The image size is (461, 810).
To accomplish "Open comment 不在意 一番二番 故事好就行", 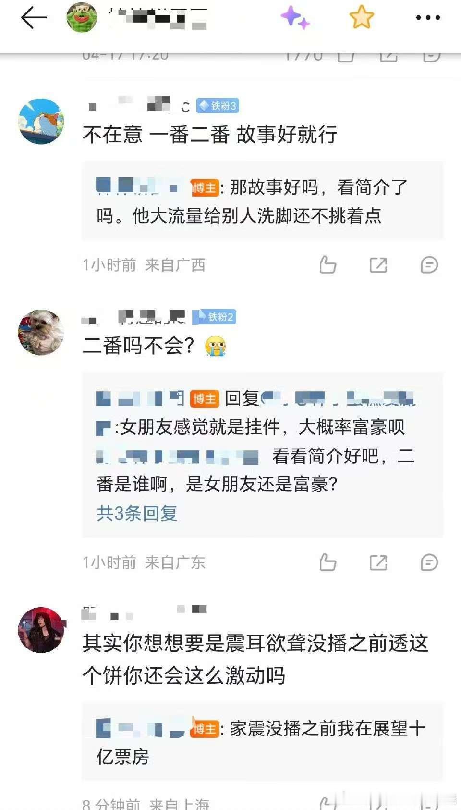I will 210,134.
